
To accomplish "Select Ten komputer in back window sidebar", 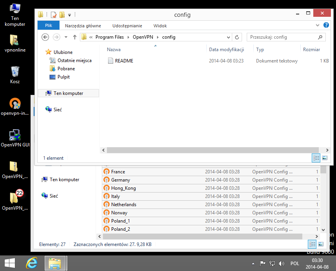I will click(x=60, y=180).
